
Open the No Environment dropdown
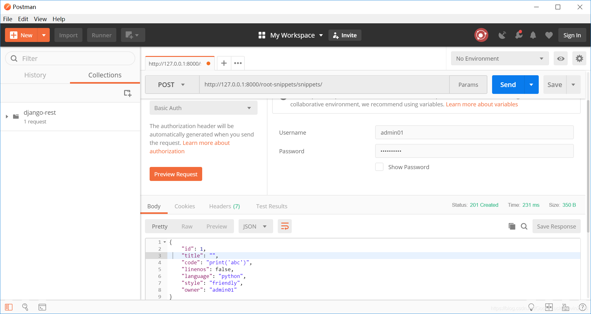[x=500, y=58]
